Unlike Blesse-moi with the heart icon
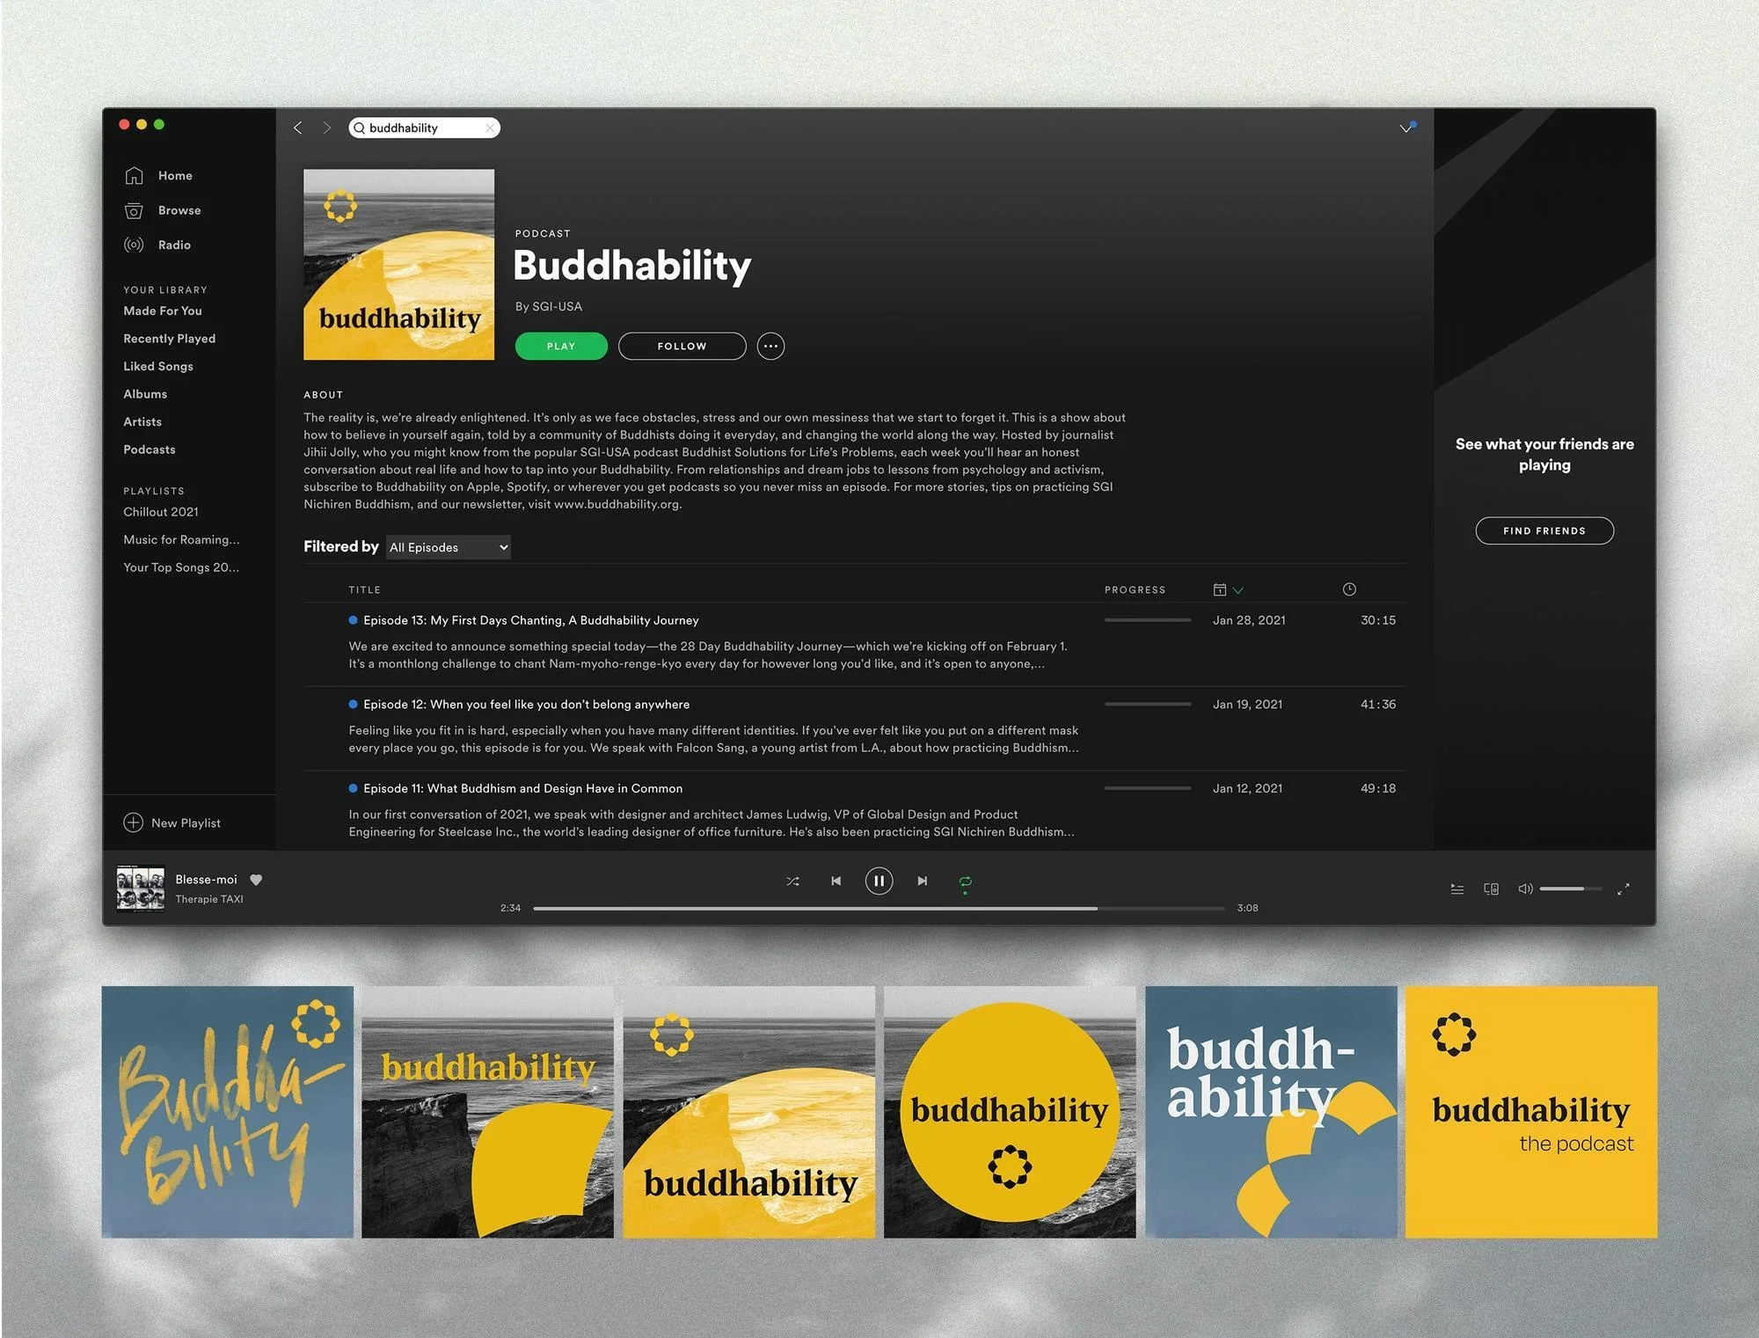Screen dimensions: 1759x1338 [x=256, y=879]
